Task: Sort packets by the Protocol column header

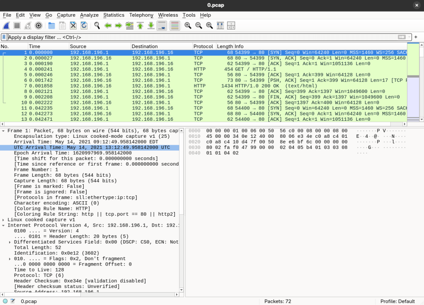Action: pyautogui.click(x=203, y=46)
